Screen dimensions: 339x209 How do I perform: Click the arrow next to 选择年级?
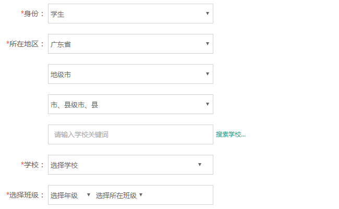88,195
